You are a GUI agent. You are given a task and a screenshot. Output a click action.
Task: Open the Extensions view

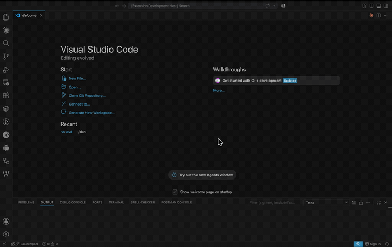[6, 95]
